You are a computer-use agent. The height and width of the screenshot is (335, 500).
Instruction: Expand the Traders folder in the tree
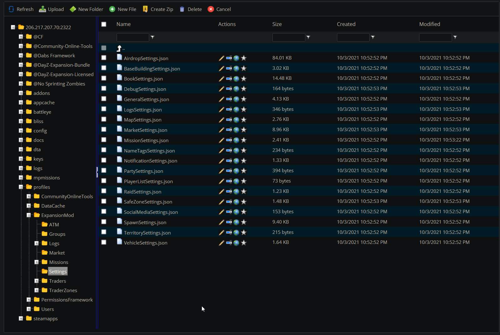[x=37, y=281]
